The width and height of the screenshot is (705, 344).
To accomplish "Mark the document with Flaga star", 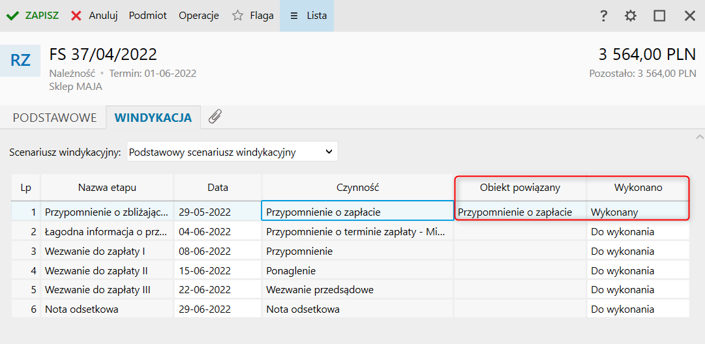I will pos(253,16).
